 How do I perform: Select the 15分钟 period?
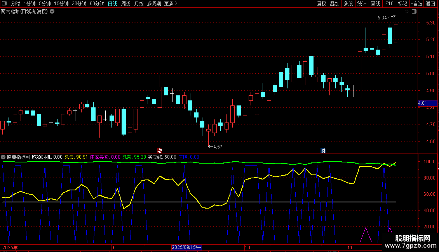(x=61, y=3)
